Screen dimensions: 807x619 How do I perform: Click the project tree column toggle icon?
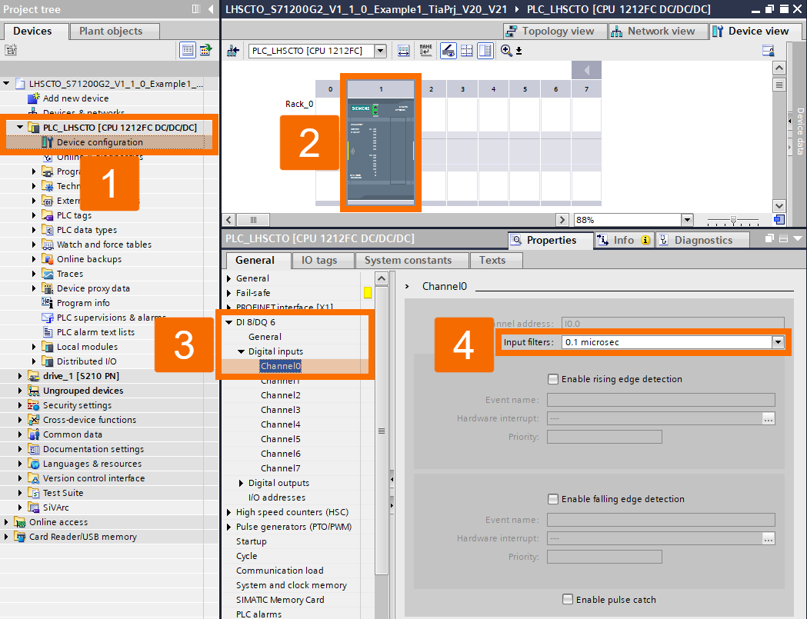[196, 8]
